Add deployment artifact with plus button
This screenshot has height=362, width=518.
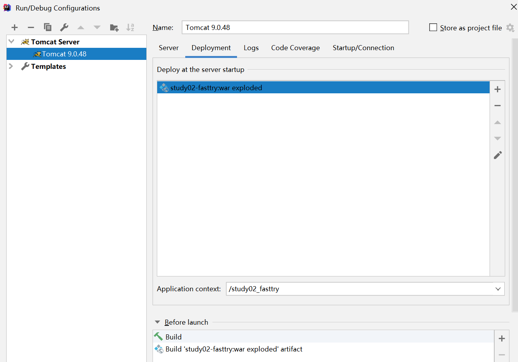(x=497, y=89)
